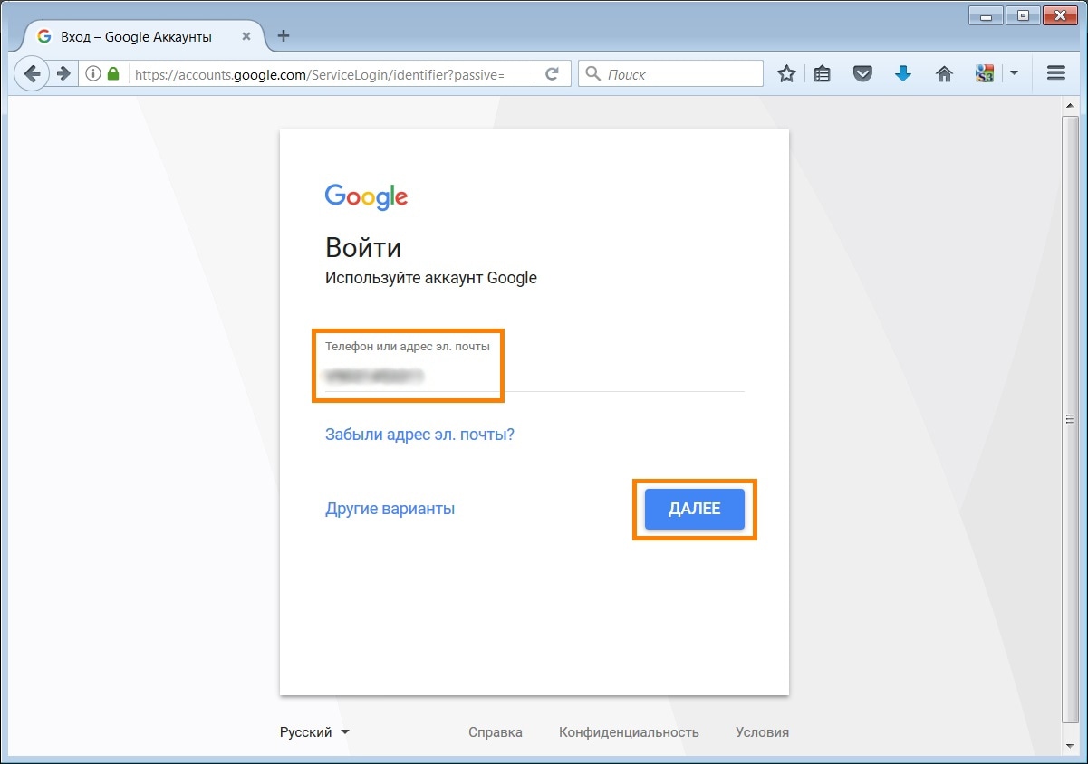Open a new tab with plus button

[x=284, y=36]
